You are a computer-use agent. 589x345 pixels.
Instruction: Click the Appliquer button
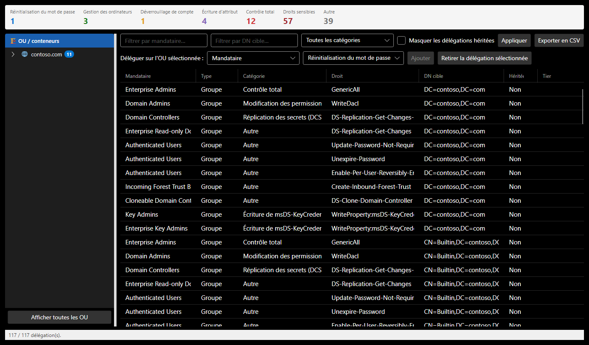tap(514, 40)
